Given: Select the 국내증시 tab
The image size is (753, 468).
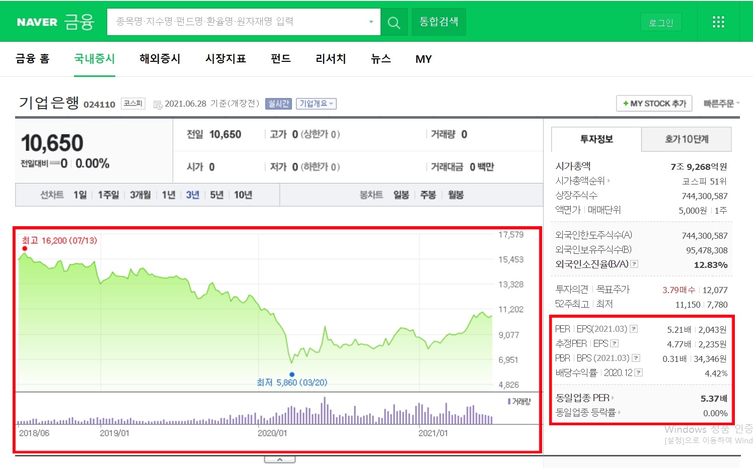Looking at the screenshot, I should coord(95,59).
